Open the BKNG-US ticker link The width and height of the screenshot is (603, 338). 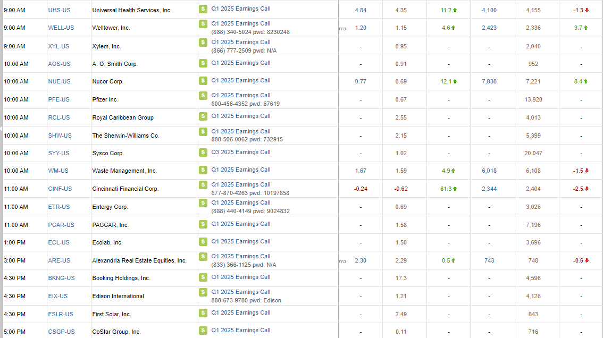click(62, 278)
